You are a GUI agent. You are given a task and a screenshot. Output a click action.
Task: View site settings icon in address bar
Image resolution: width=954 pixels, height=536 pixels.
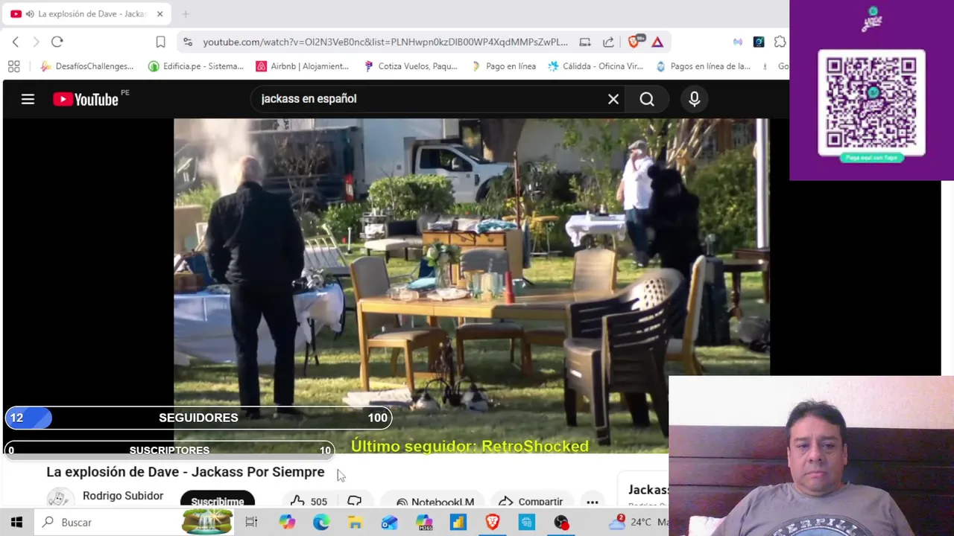[x=188, y=42]
